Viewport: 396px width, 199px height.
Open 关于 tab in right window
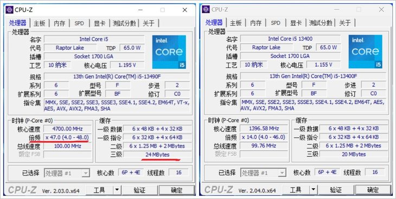point(345,23)
